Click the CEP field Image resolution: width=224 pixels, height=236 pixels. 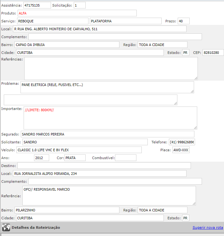tap(213, 53)
